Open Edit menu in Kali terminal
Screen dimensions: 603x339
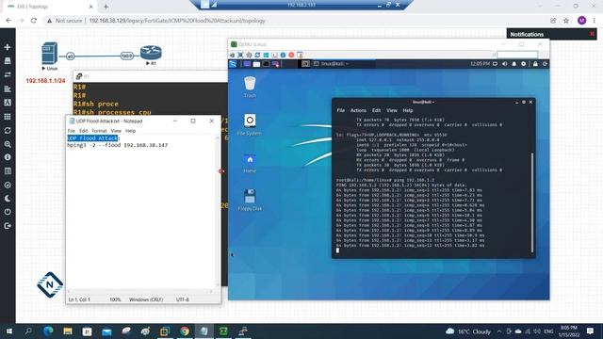click(376, 110)
